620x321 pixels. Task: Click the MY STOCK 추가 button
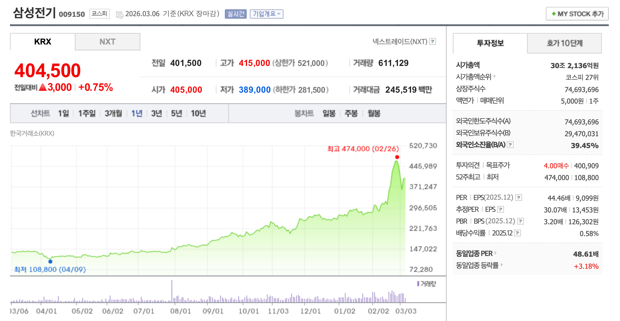coord(577,14)
